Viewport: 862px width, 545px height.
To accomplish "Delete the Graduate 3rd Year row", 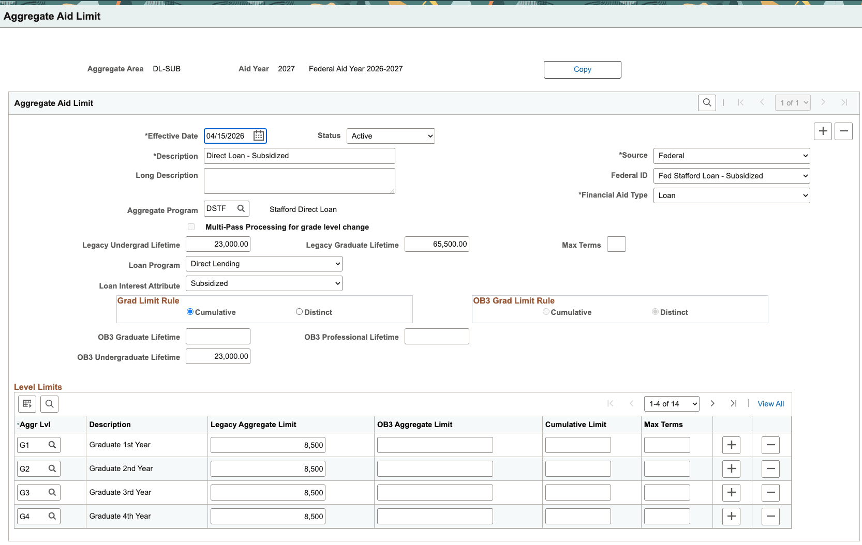I will tap(770, 493).
